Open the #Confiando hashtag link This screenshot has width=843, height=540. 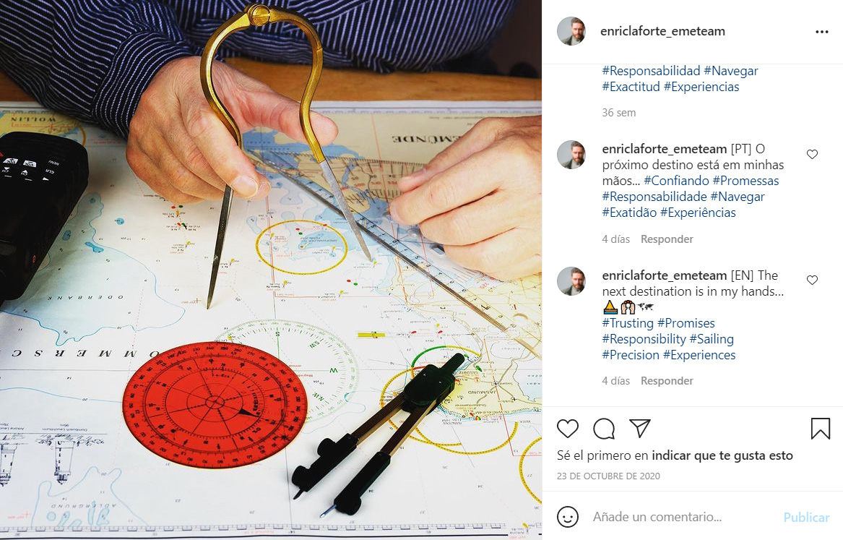coord(676,181)
